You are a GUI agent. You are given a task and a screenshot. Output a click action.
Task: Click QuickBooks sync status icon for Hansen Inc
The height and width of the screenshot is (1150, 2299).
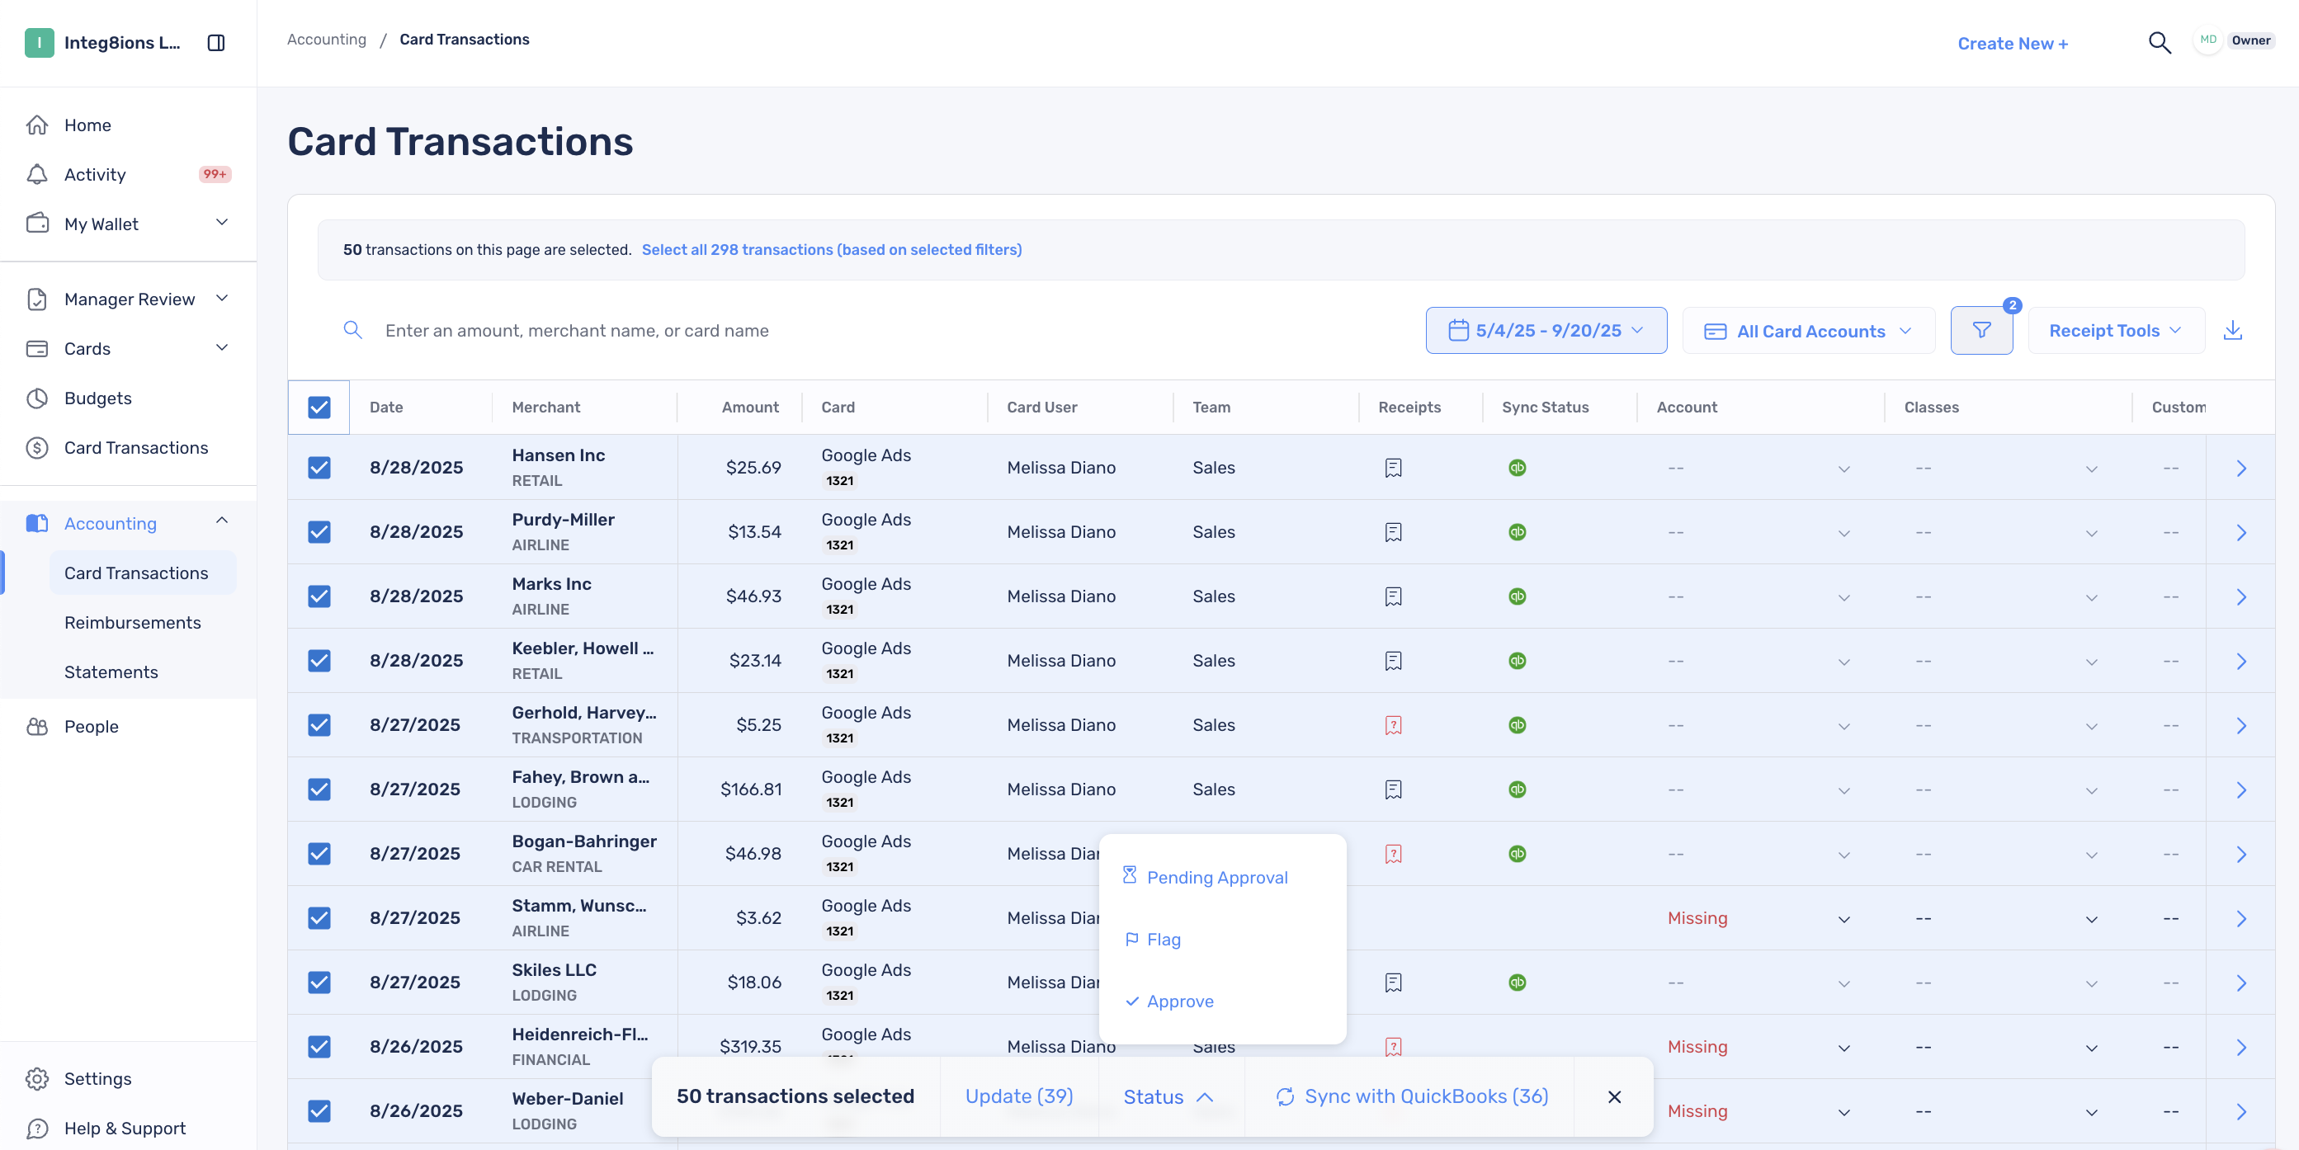(x=1518, y=468)
